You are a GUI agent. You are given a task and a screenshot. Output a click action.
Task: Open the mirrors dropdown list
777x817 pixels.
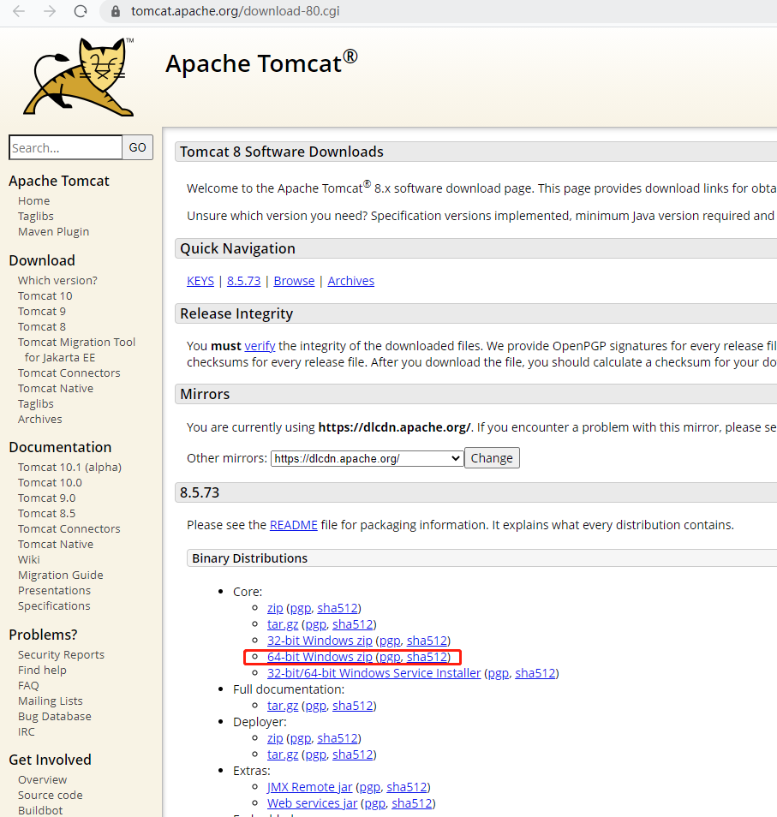(367, 458)
